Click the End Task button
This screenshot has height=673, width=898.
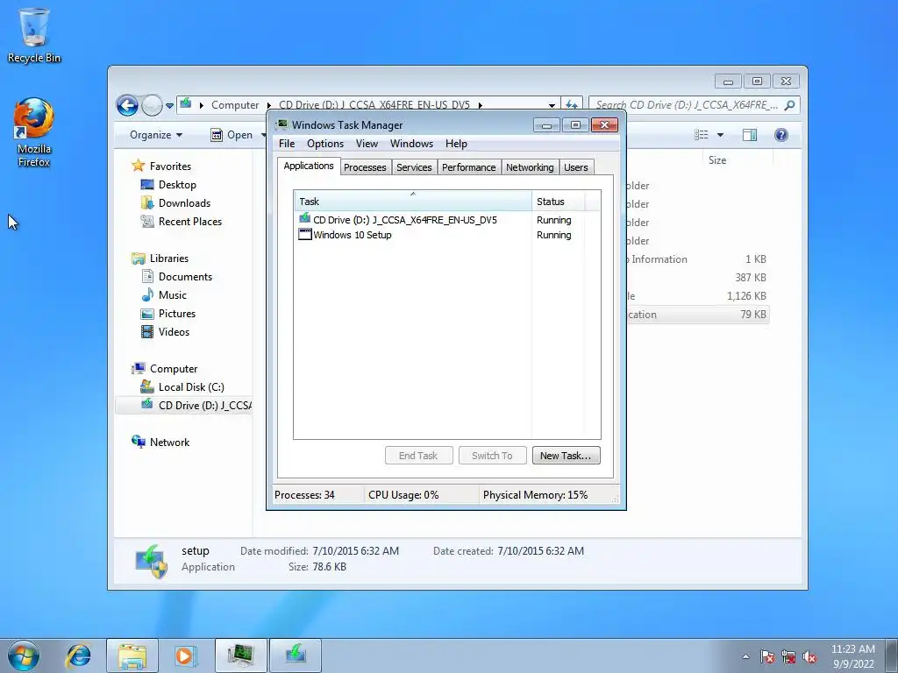(x=418, y=456)
